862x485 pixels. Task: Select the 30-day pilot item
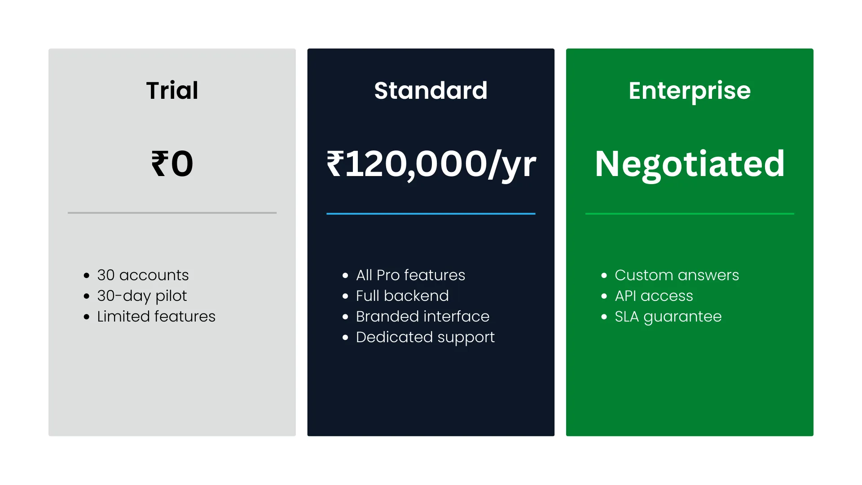pyautogui.click(x=142, y=295)
